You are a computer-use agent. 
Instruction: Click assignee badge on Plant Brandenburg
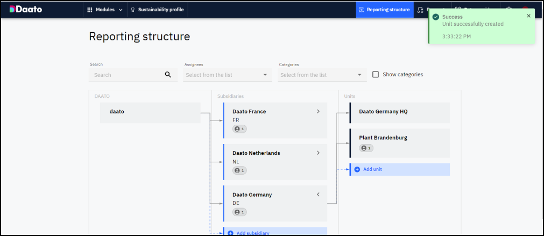366,148
